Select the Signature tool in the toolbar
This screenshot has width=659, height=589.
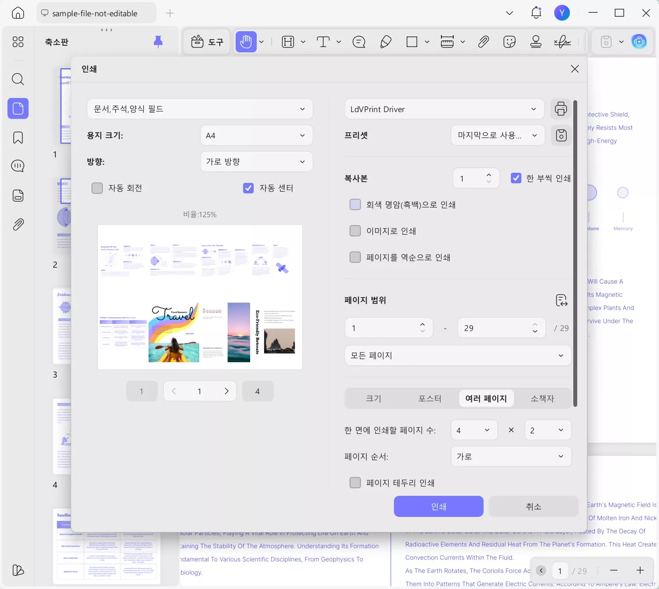(563, 42)
